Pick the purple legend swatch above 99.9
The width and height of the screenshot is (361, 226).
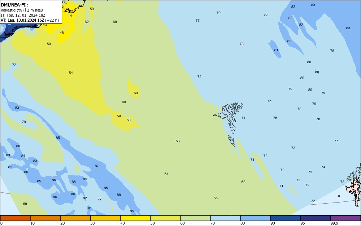tap(345, 218)
